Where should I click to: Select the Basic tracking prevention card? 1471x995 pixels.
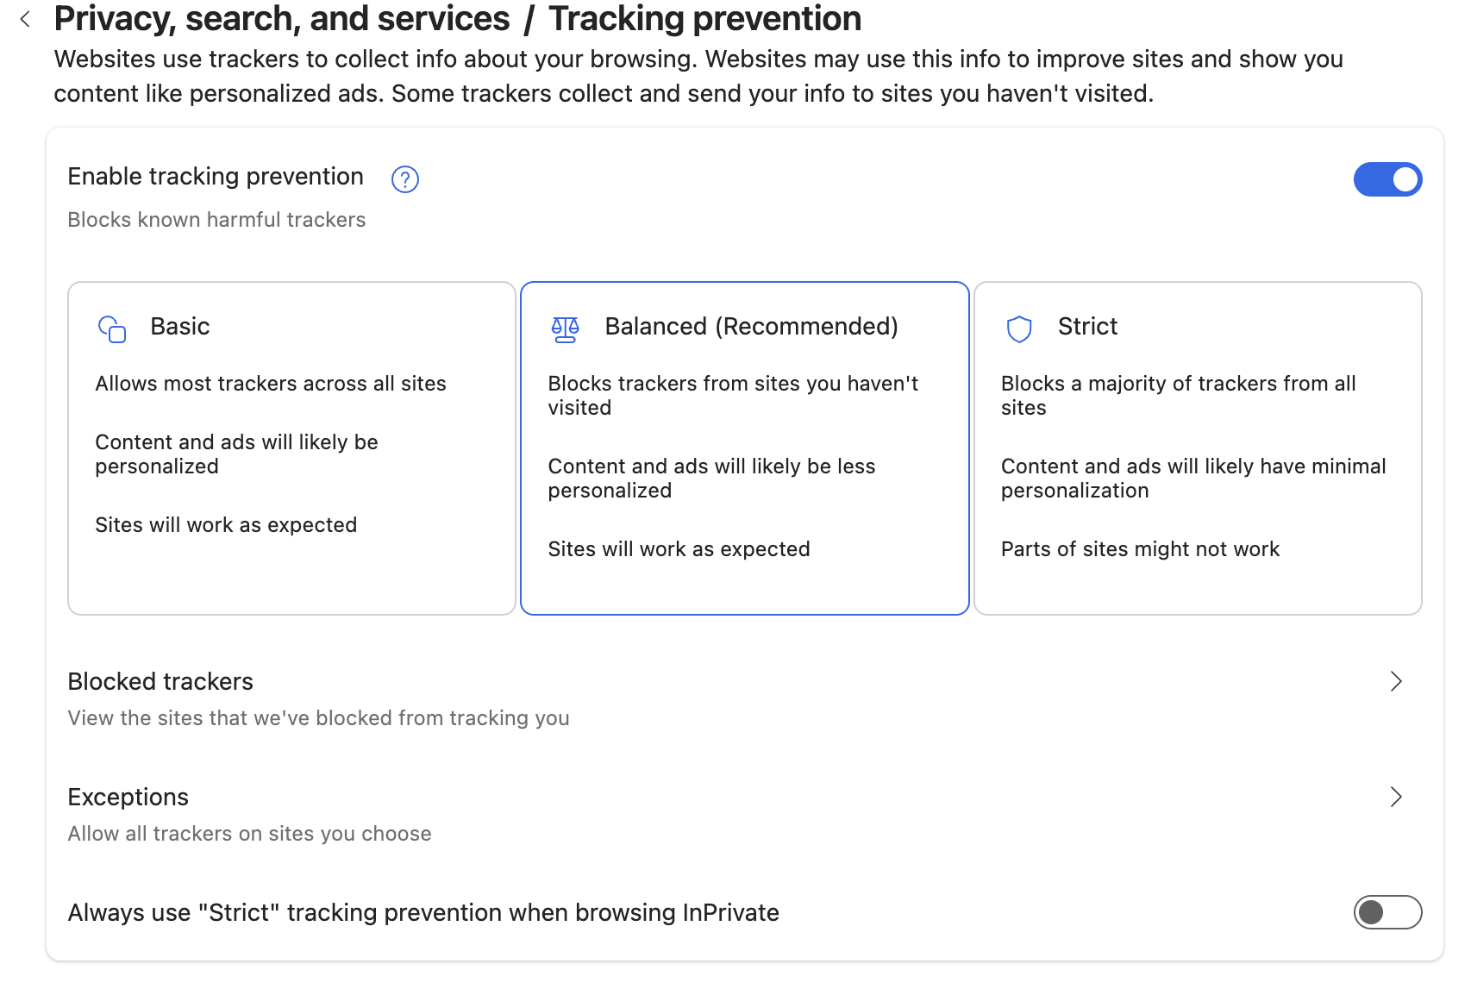(x=291, y=447)
